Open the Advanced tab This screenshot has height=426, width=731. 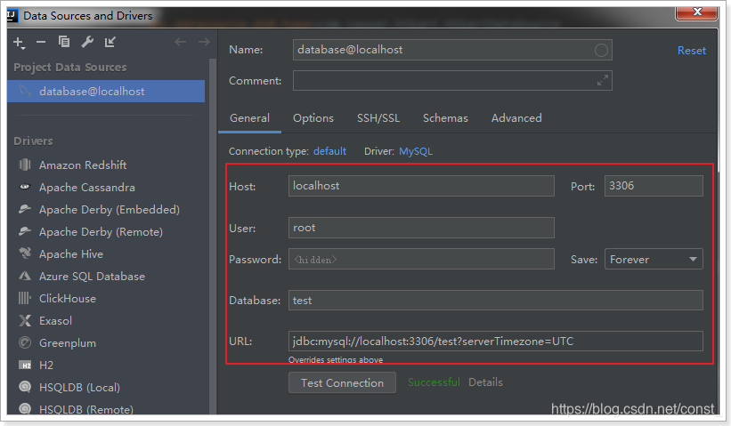(x=516, y=118)
